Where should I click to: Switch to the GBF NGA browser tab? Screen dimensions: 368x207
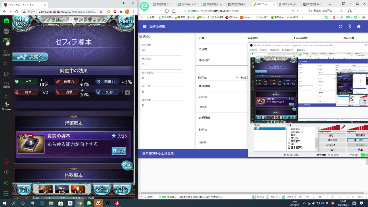288,4
